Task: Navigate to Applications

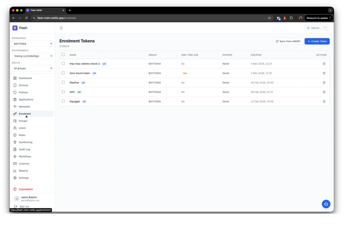Action: (x=32, y=99)
